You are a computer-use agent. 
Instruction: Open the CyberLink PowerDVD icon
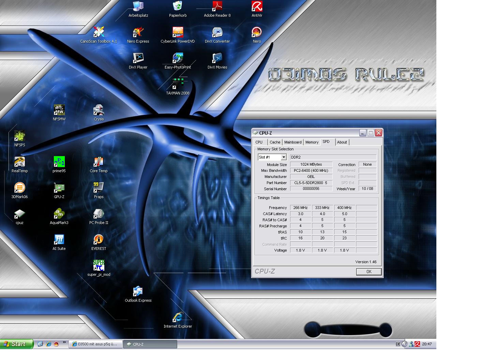coord(178,35)
